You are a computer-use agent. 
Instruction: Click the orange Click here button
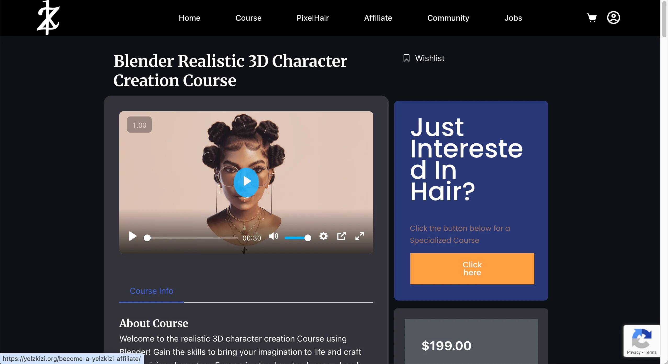[x=472, y=269]
